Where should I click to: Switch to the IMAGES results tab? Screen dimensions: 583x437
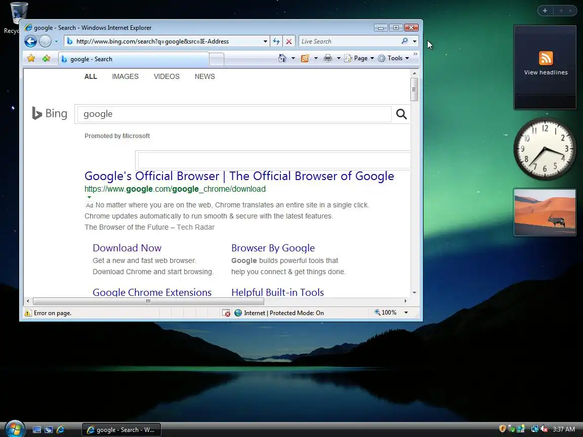(x=126, y=76)
